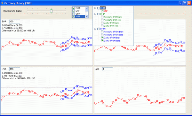This screenshot has width=192, height=116.
Task: Click the XAU amount input field
Action: coord(108,69)
